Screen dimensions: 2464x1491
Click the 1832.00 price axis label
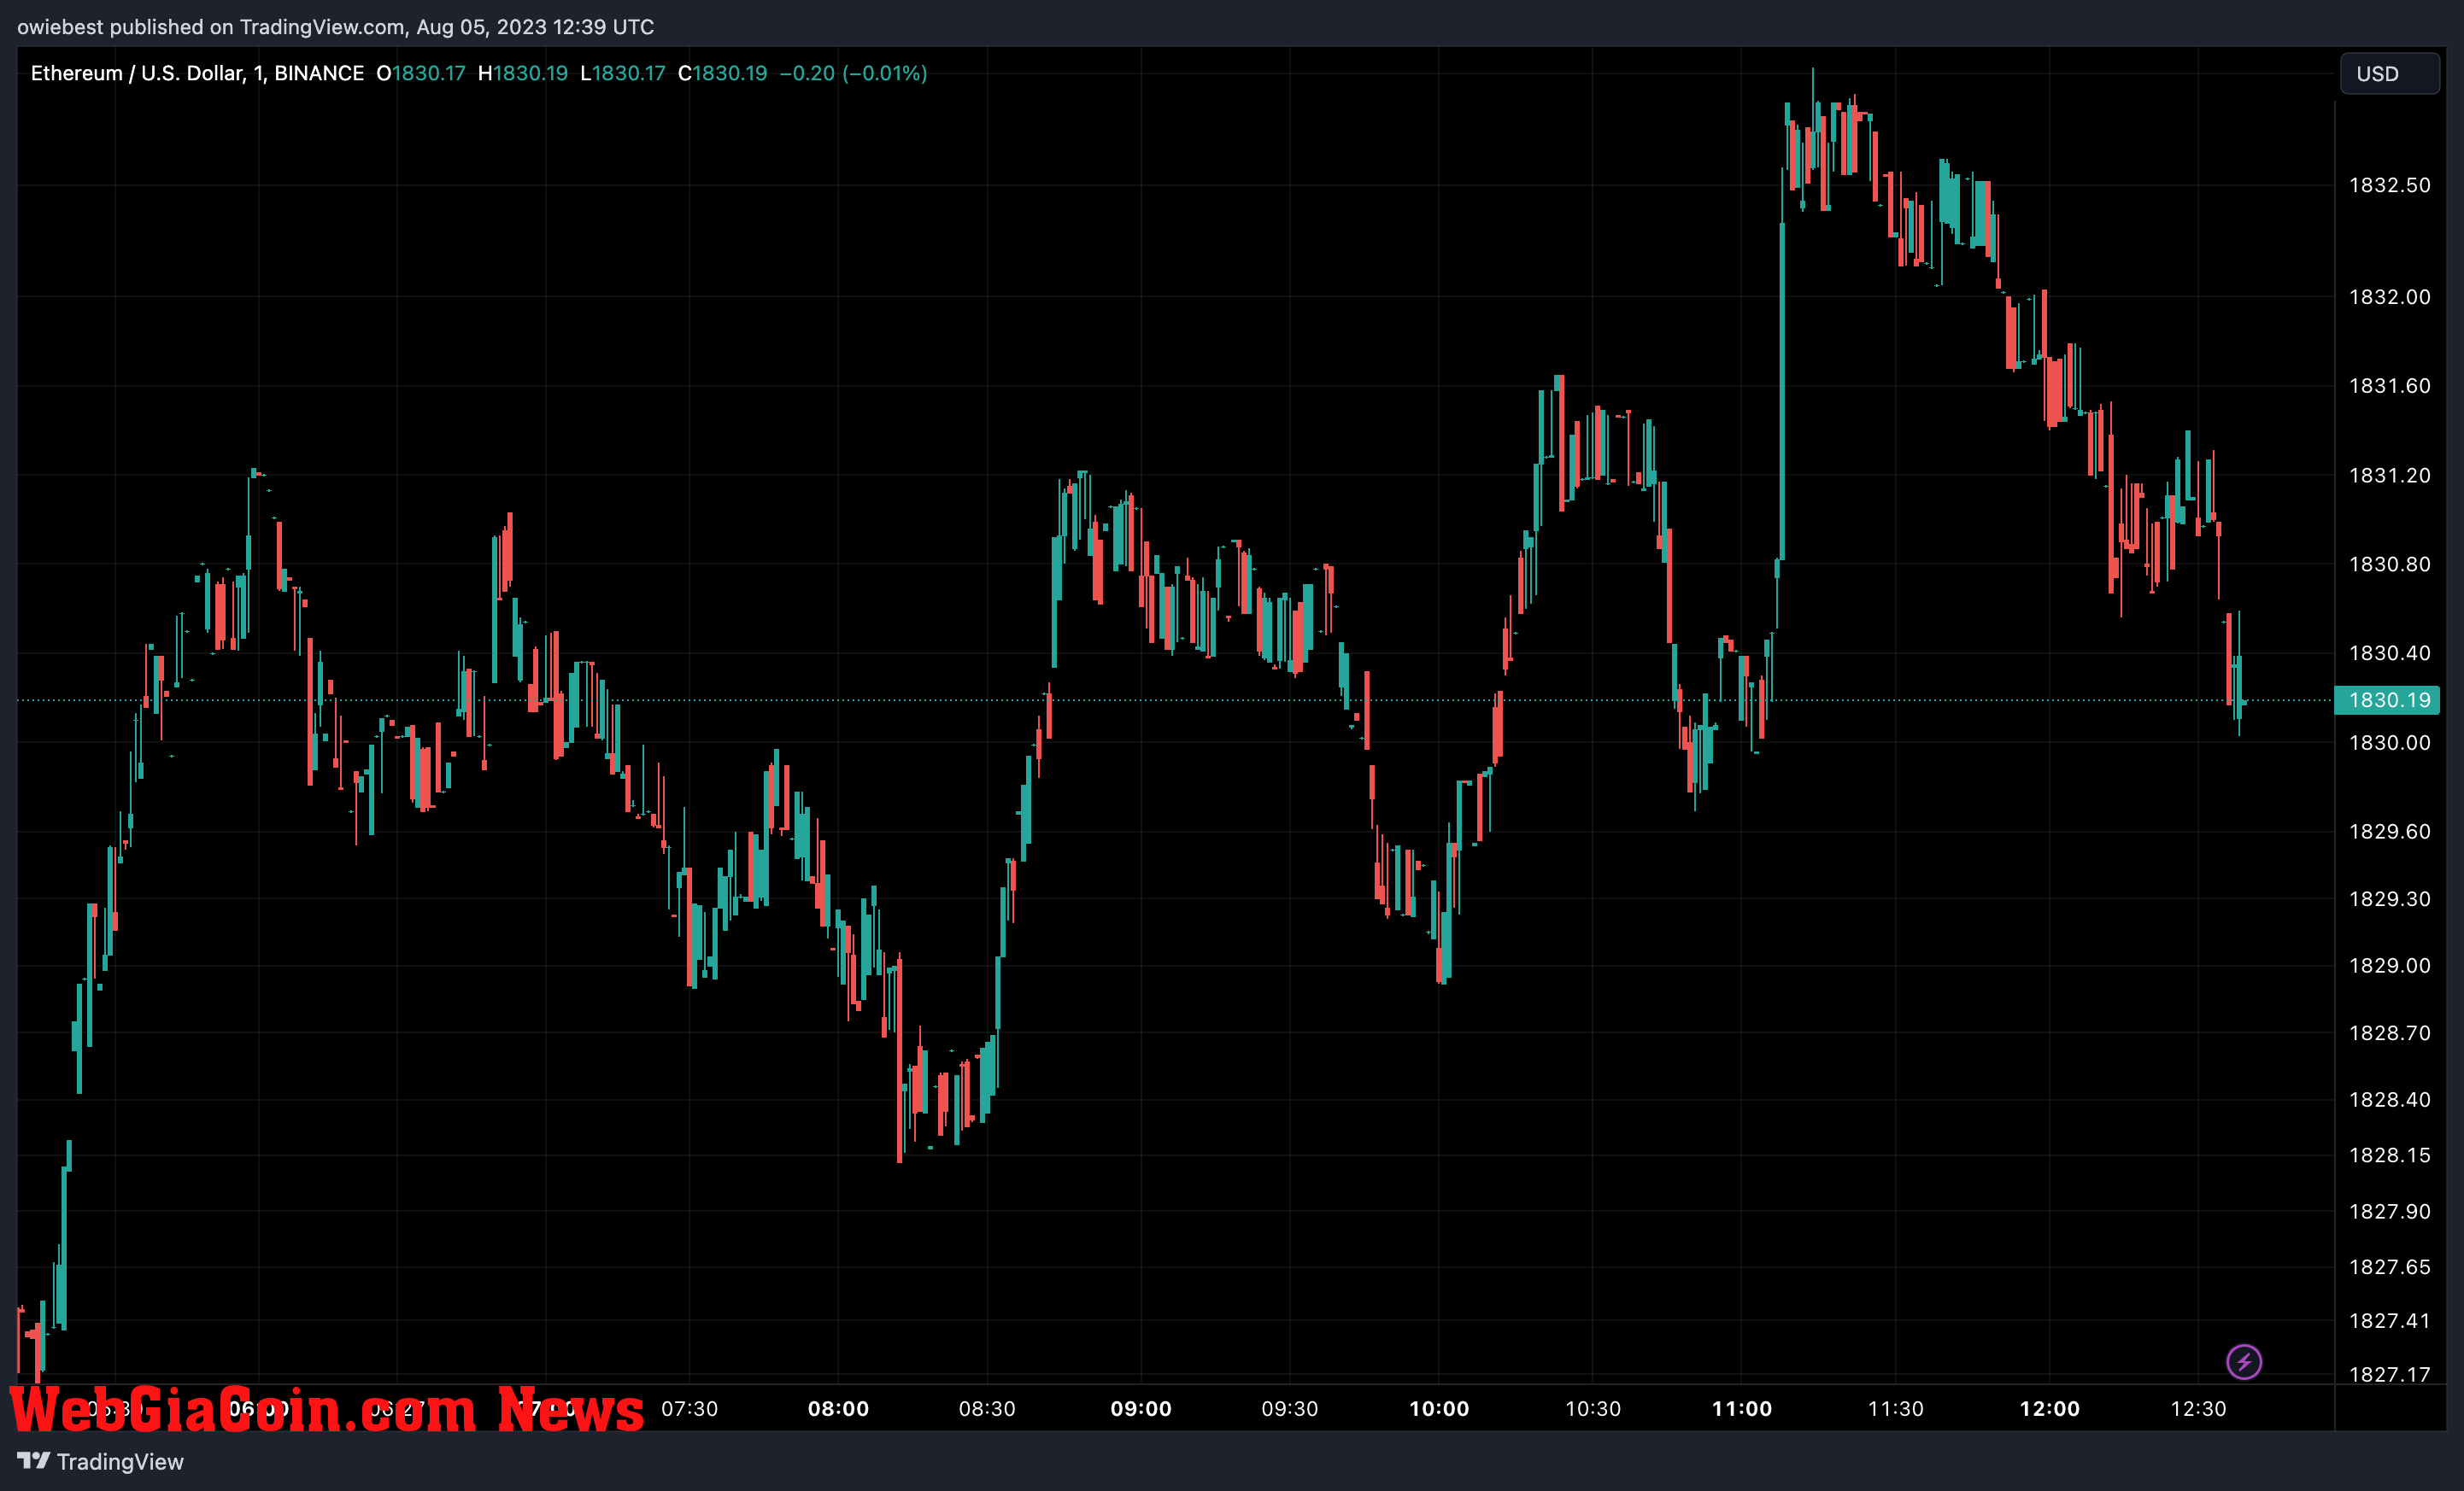tap(2389, 297)
